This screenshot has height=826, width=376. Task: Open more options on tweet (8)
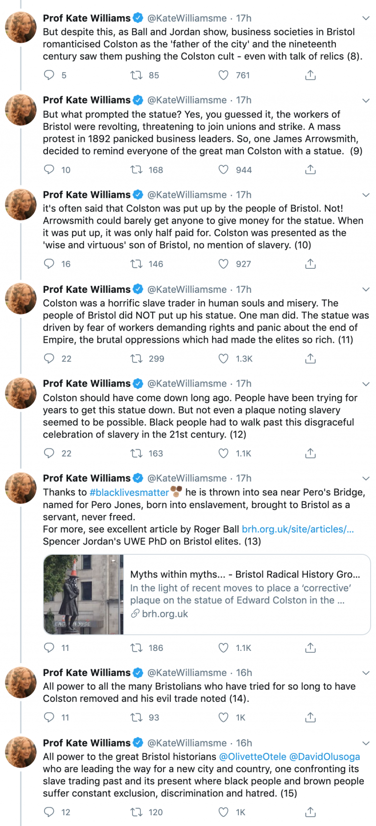(x=365, y=19)
